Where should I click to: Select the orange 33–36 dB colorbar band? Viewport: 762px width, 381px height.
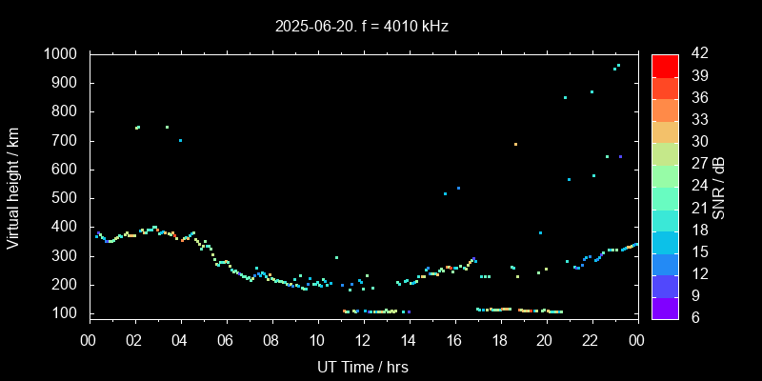pyautogui.click(x=665, y=109)
